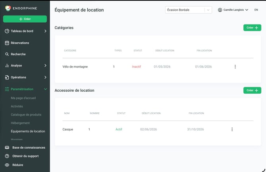The height and width of the screenshot is (172, 266).
Task: Open the three-dot menu for Casque
Action: [x=232, y=129]
